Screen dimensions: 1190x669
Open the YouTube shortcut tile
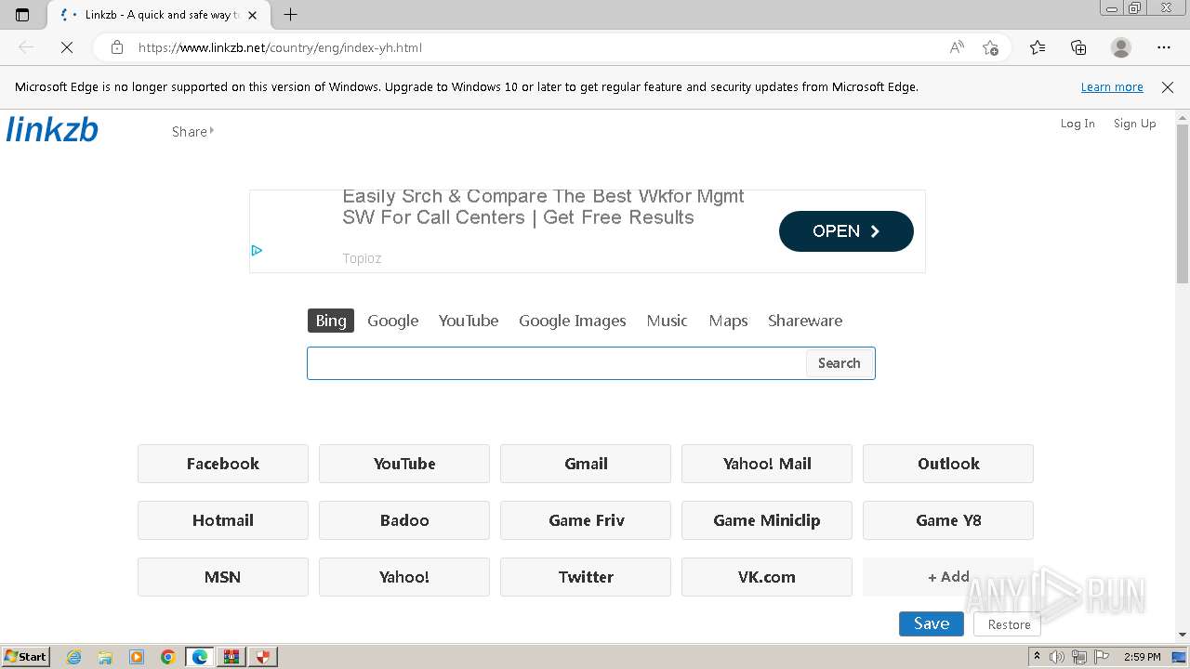coord(404,464)
